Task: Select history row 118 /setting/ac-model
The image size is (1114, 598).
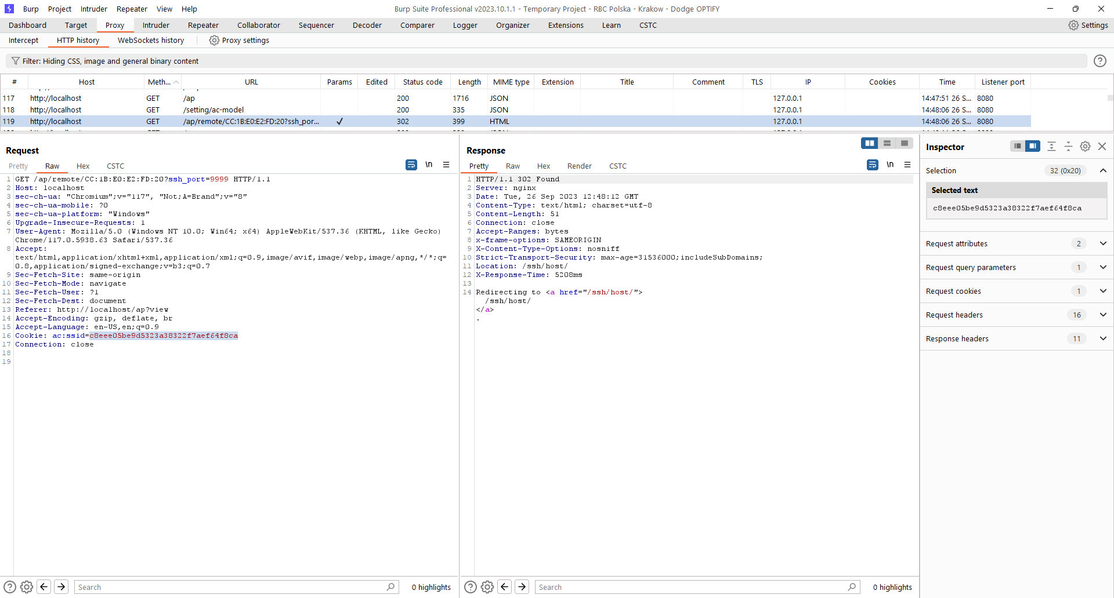Action: click(x=515, y=110)
